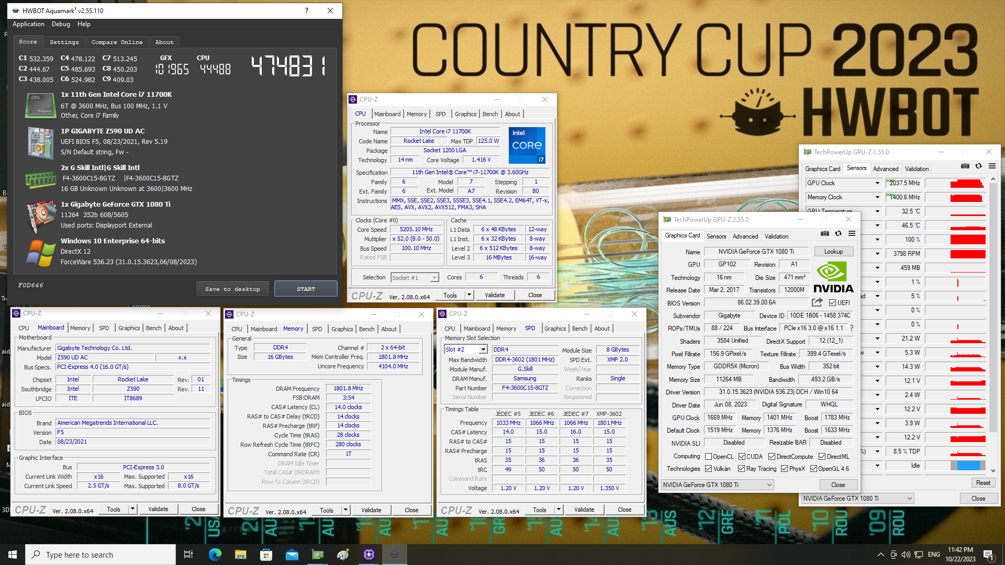This screenshot has height=565, width=1005.
Task: Click camera icon in GPU-Z Sensors window
Action: (965, 166)
